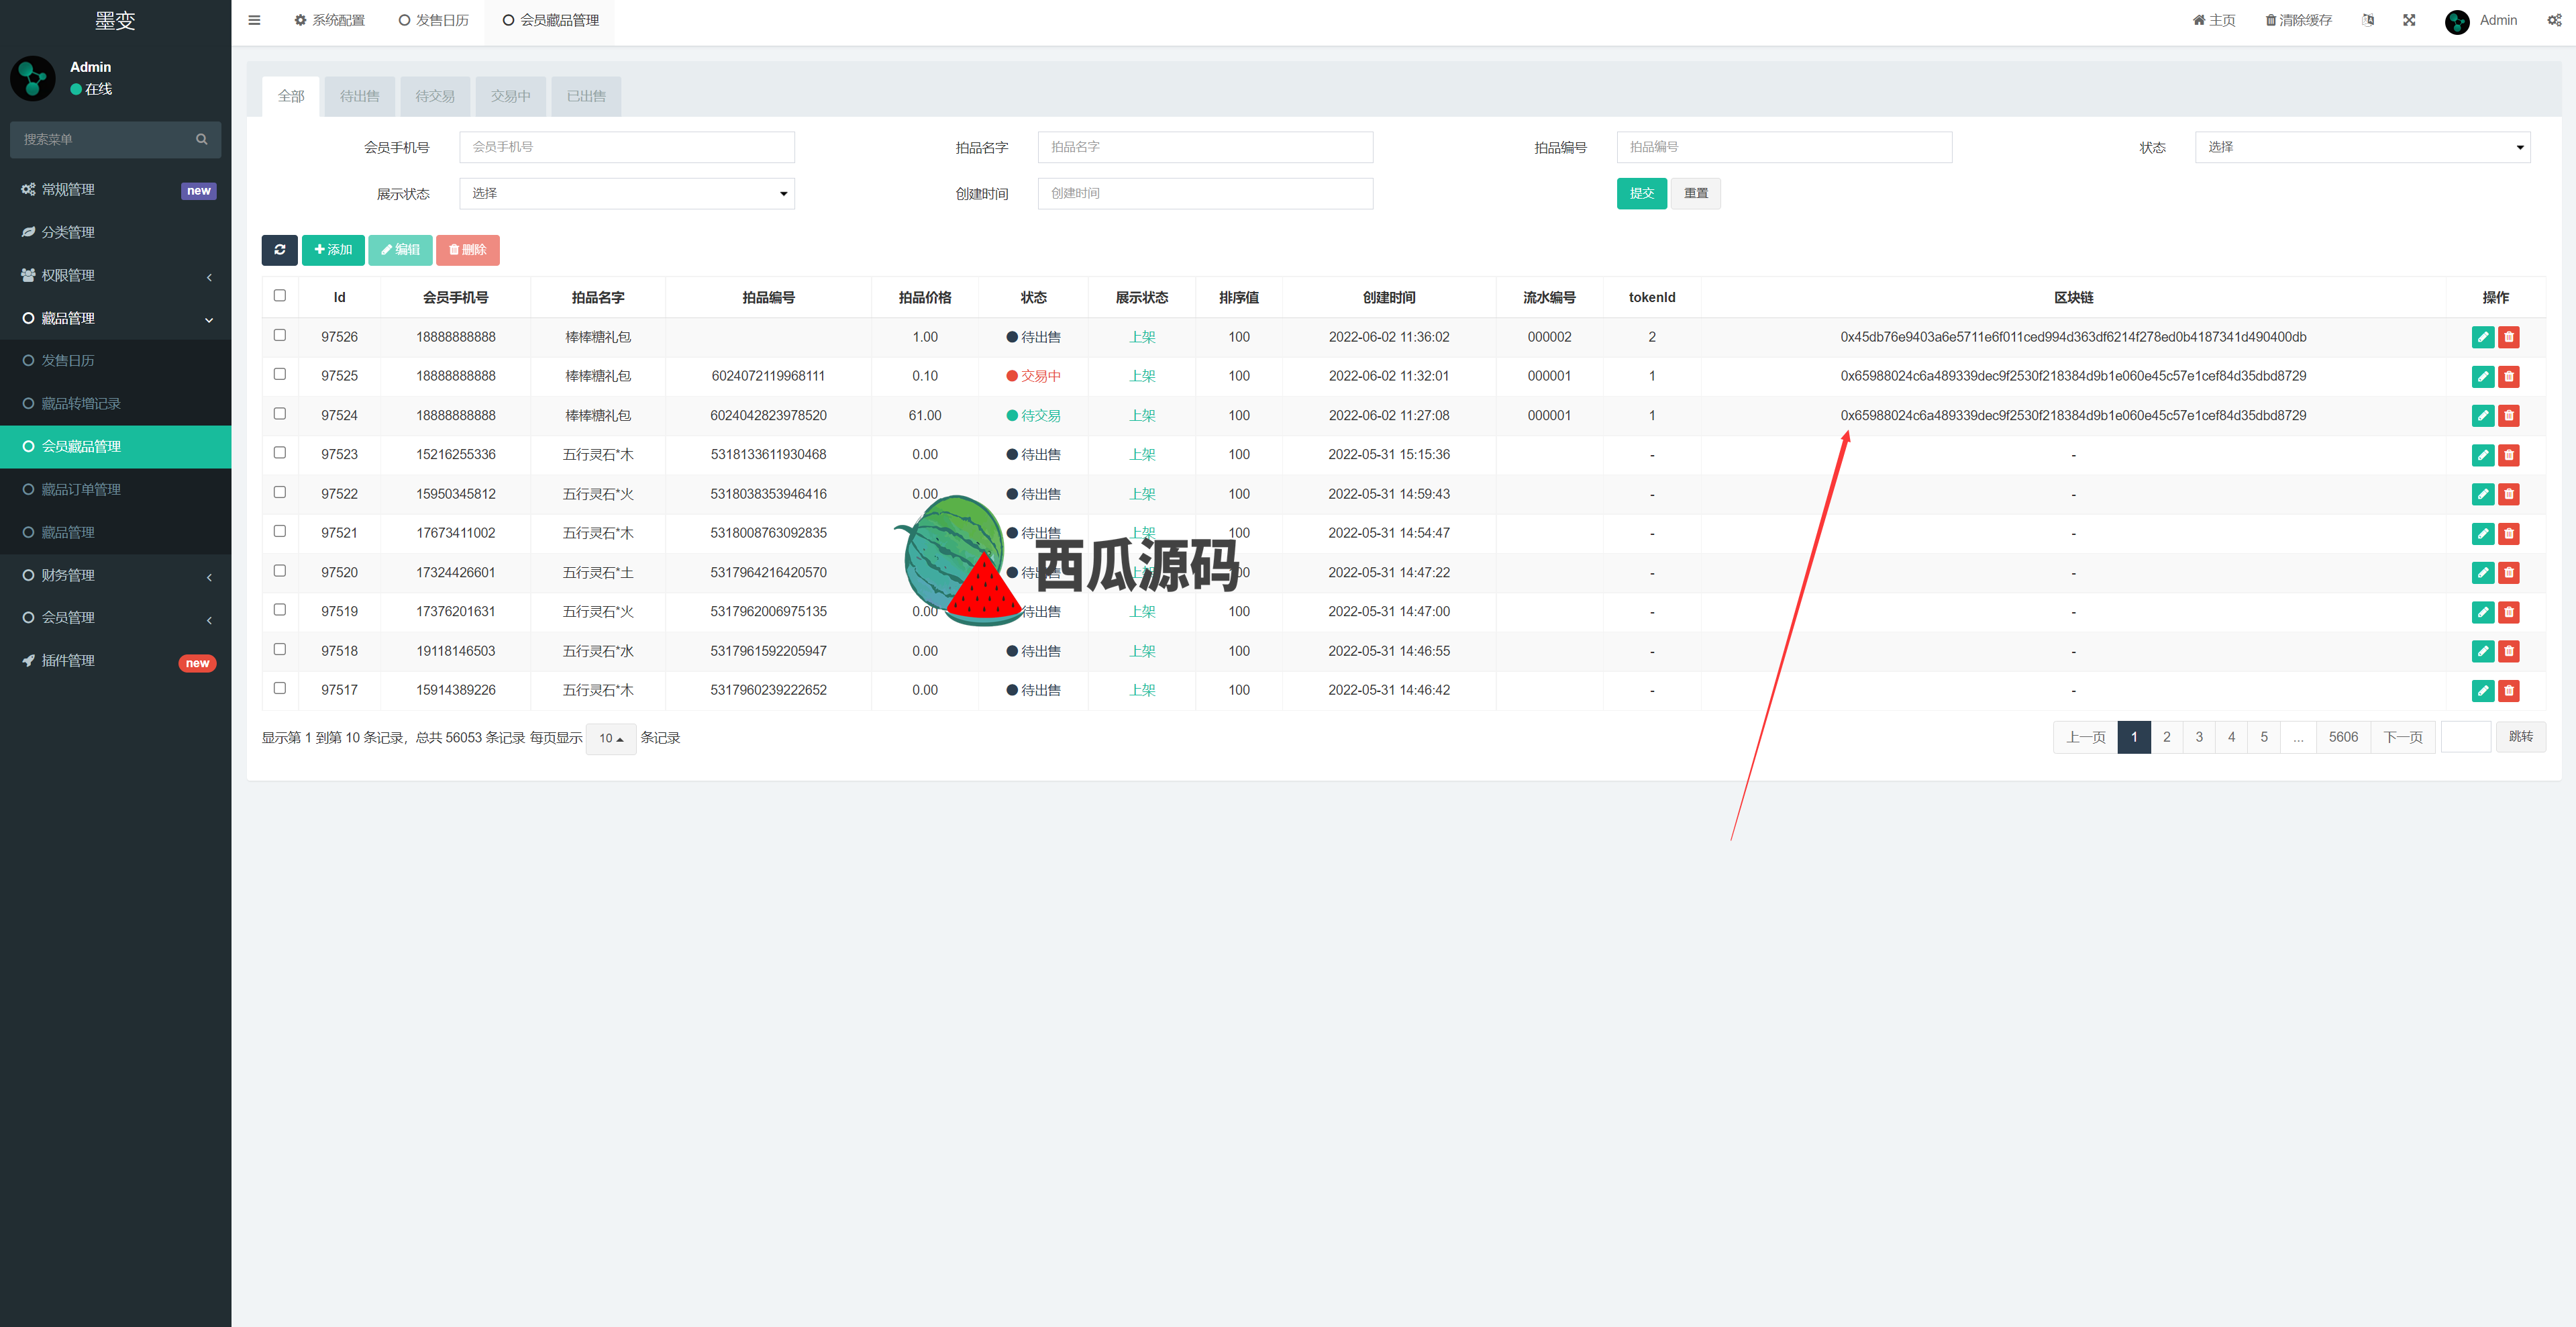The height and width of the screenshot is (1327, 2576).
Task: Check the checkbox for row 97524
Action: click(280, 413)
